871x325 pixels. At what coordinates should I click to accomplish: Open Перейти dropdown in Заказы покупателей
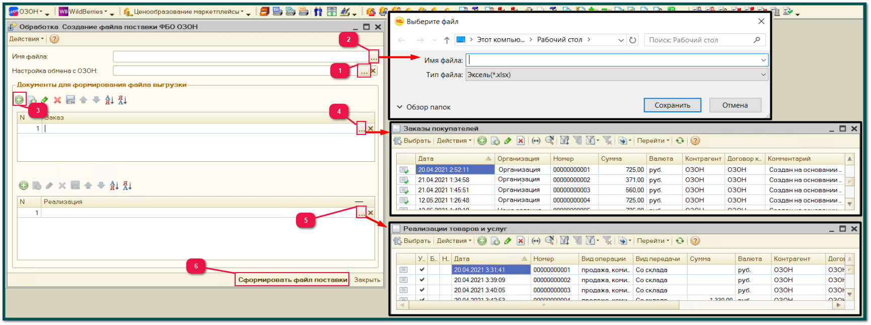pos(653,141)
